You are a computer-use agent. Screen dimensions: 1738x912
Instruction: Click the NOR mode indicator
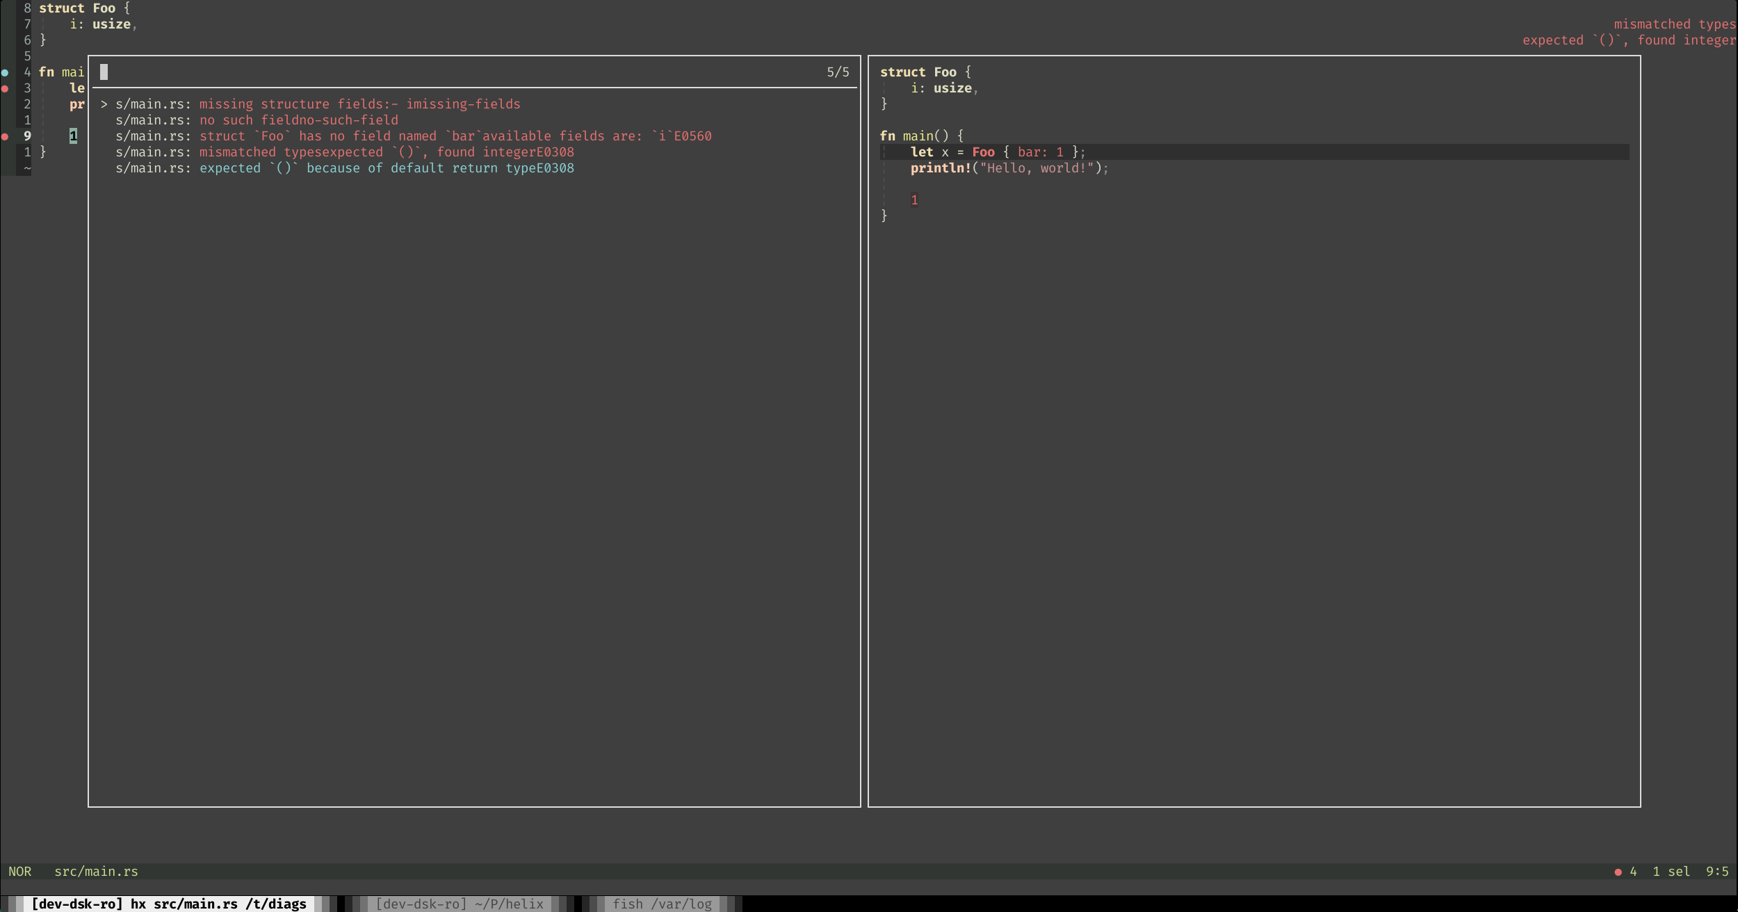[x=21, y=871]
